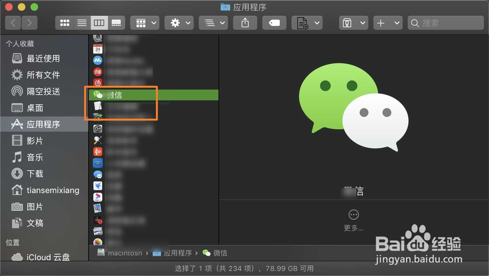Open the plus add dropdown
This screenshot has height=276, width=489.
click(x=388, y=23)
